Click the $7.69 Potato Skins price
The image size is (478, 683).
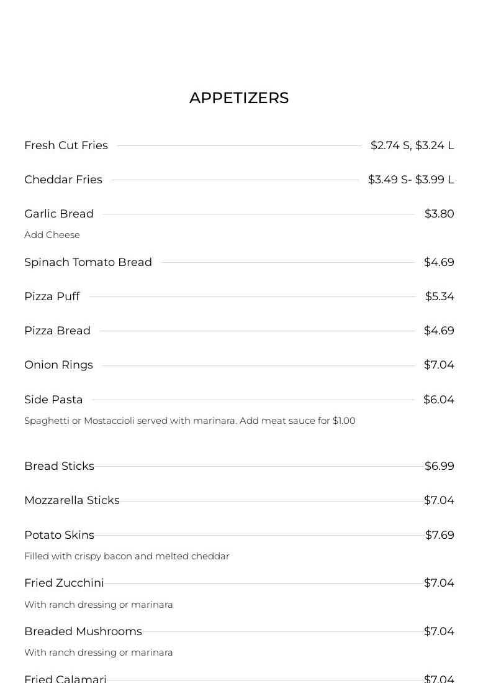point(440,535)
